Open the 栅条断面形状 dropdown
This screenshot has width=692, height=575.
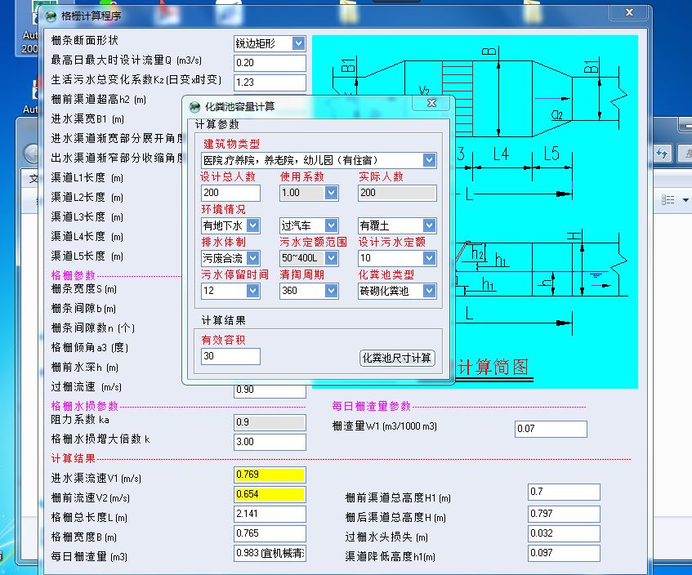298,43
